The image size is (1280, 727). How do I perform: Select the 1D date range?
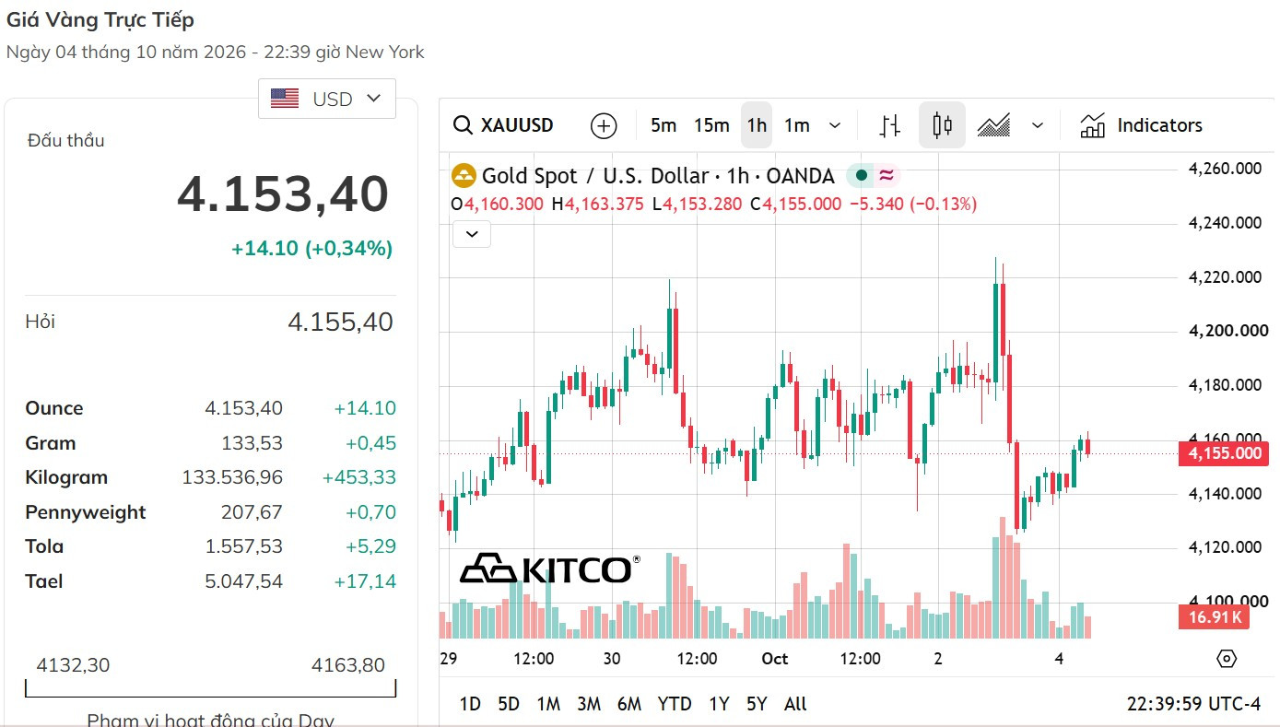coord(470,704)
